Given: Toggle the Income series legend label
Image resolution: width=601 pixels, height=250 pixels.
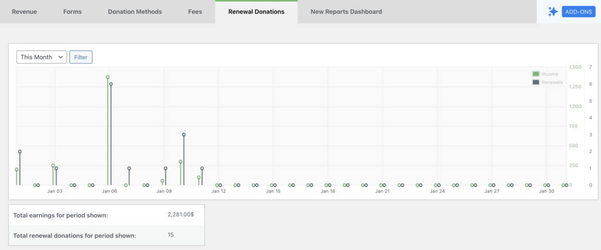Looking at the screenshot, I should (549, 74).
